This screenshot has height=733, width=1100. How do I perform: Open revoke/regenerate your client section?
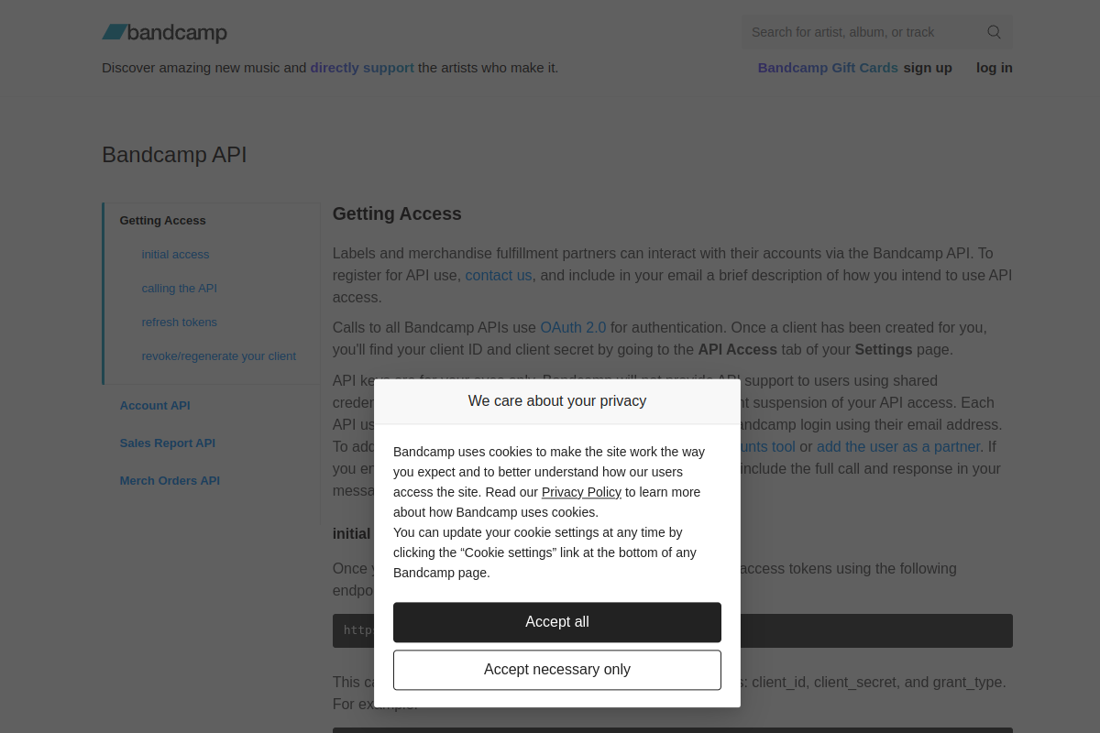click(218, 356)
